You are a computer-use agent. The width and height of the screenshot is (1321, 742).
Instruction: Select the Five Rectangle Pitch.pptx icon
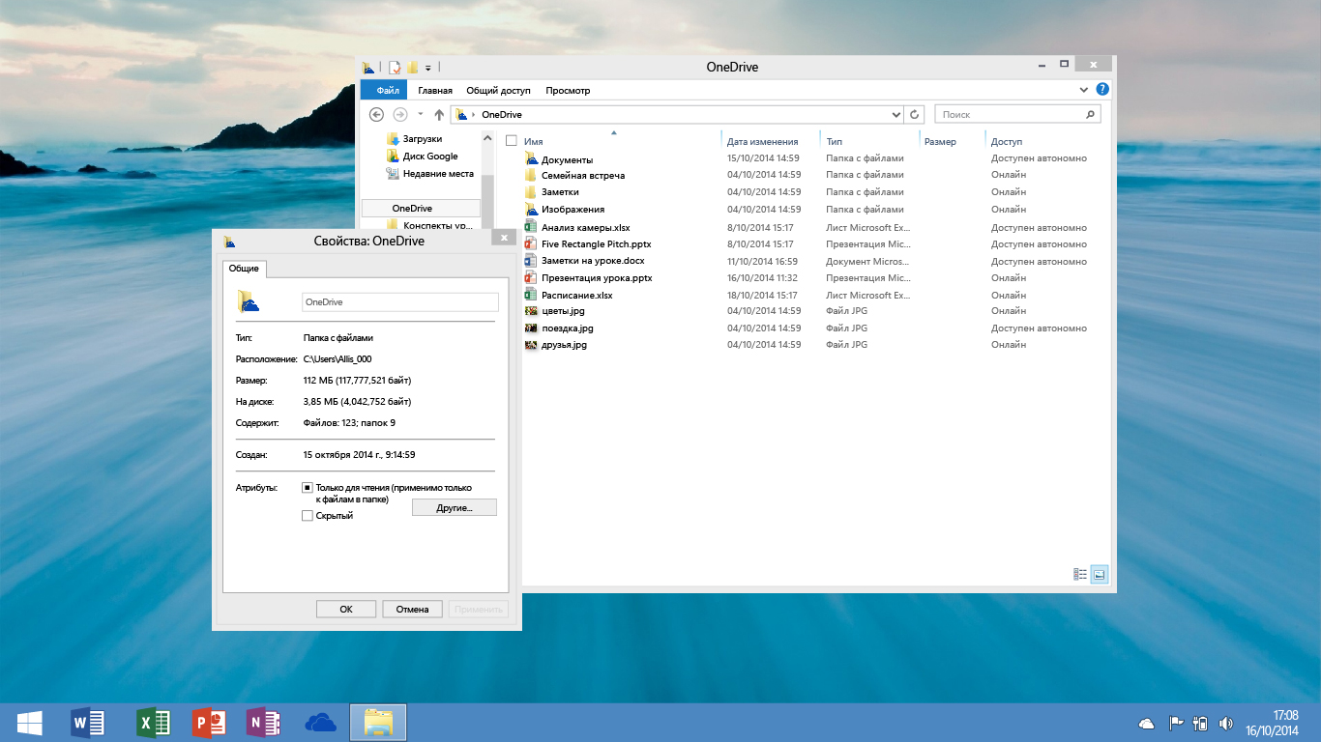coord(531,243)
